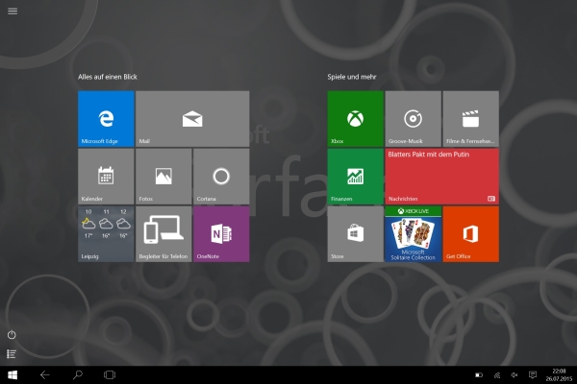Launch the OneNote tile
The height and width of the screenshot is (384, 577).
(x=221, y=234)
